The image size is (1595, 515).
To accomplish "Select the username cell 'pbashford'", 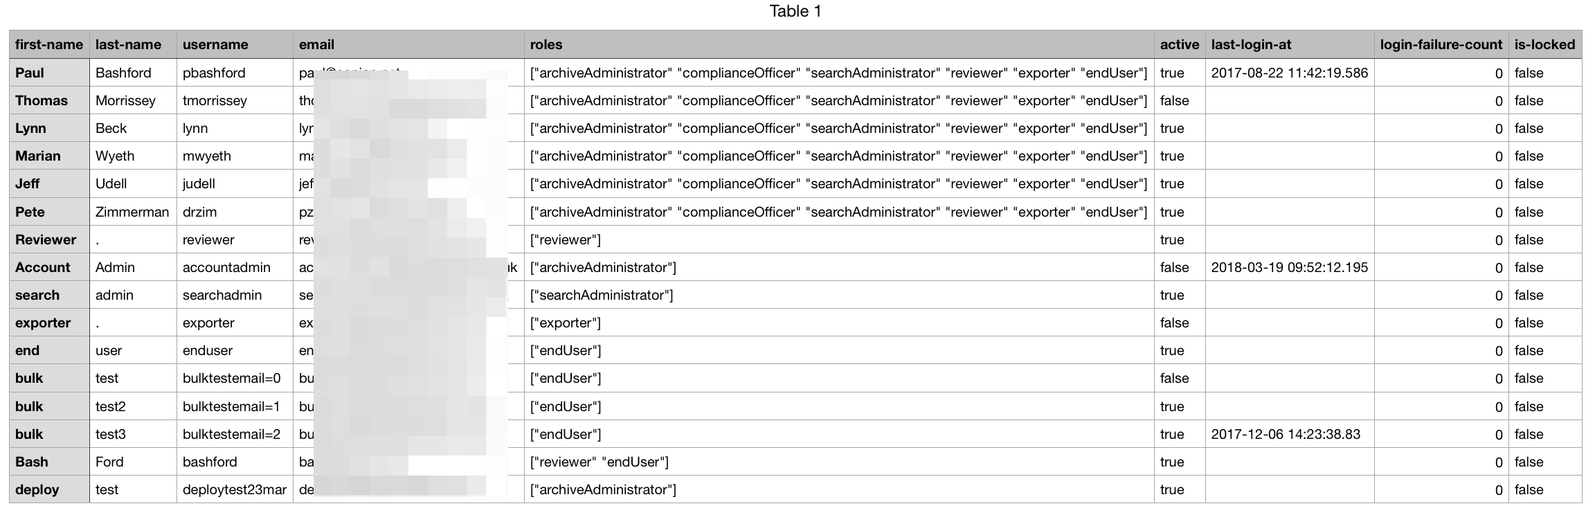I will [x=214, y=73].
